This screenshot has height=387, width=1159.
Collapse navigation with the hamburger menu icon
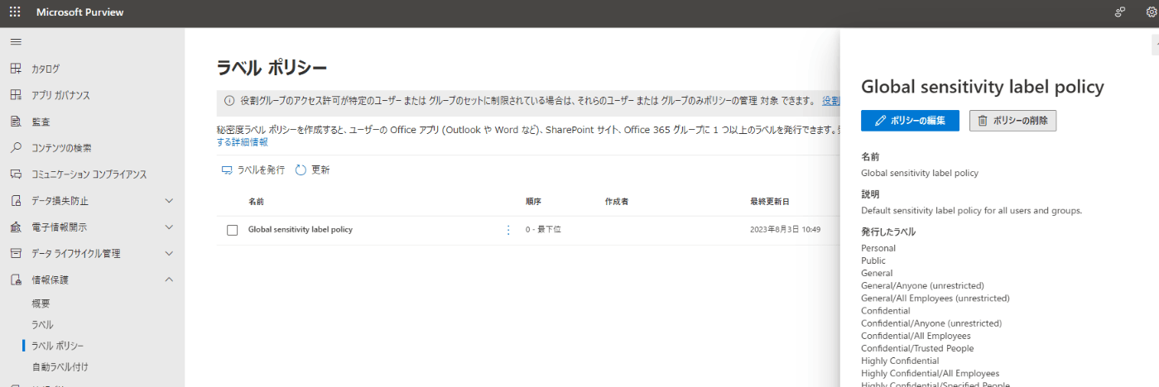tap(16, 41)
